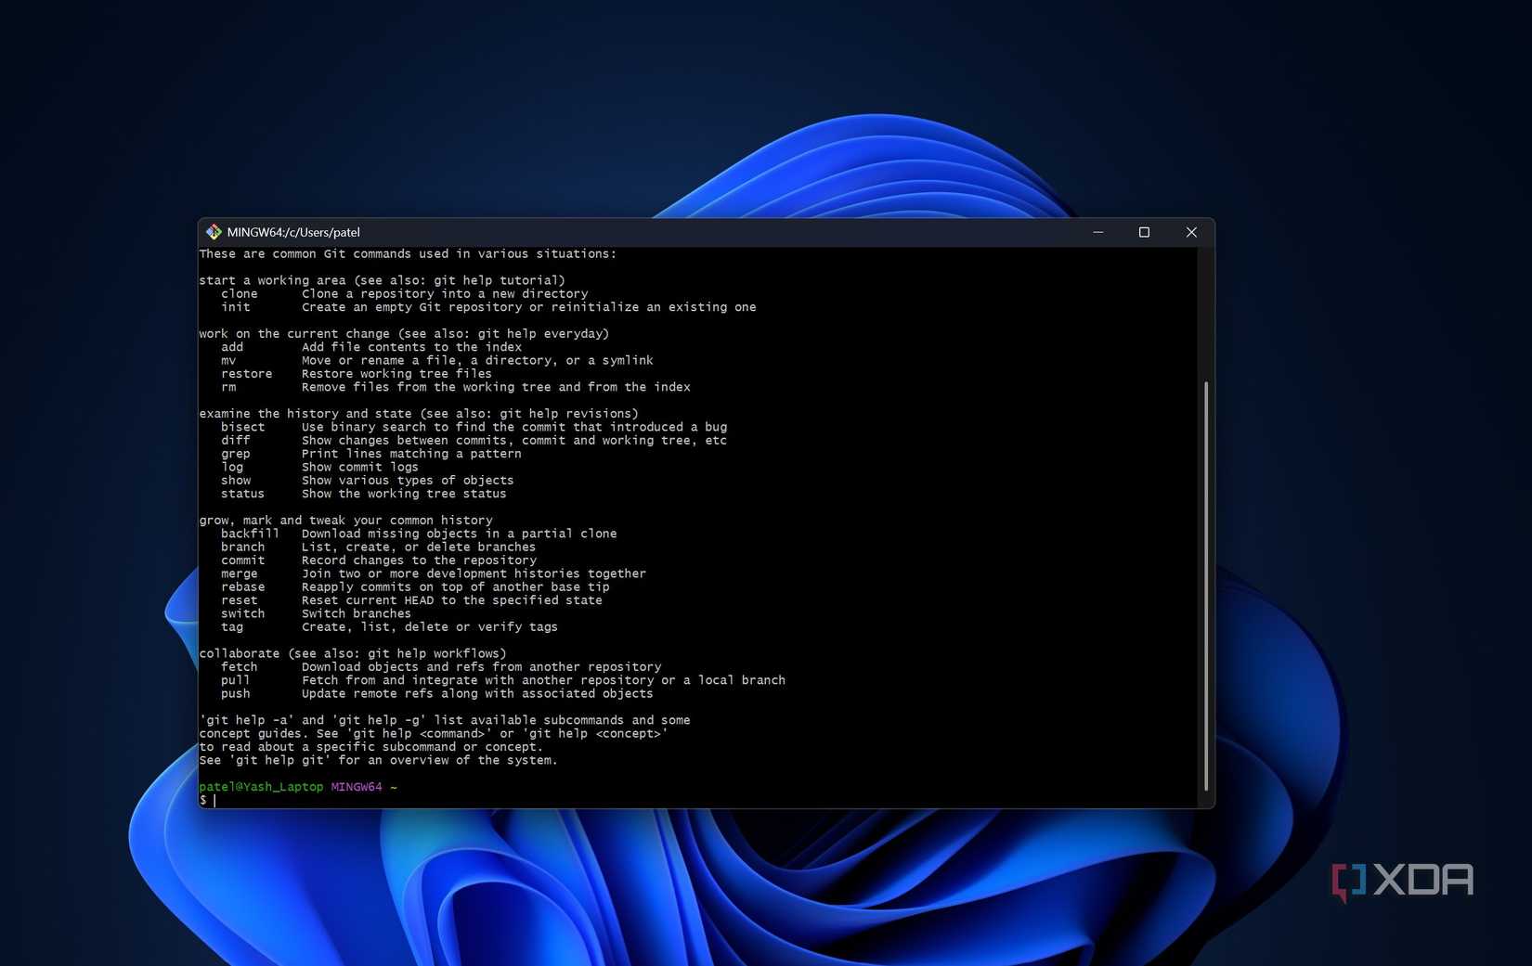Click the terminal vertical scrollbar thumb

(1206, 586)
